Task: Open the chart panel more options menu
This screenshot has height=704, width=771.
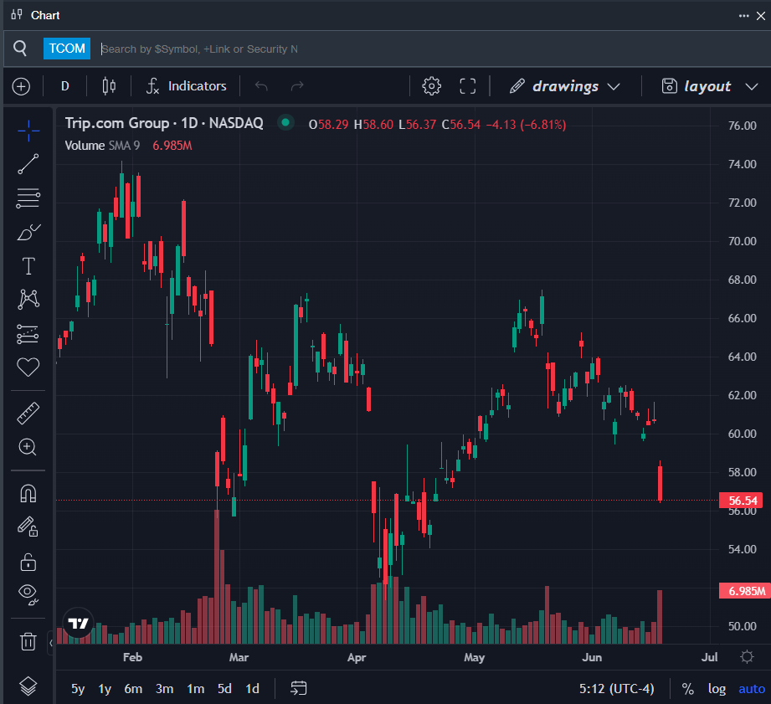Action: click(743, 16)
